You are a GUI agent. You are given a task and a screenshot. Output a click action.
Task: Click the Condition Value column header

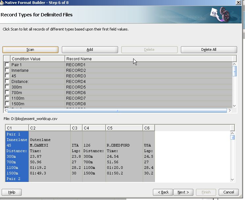click(x=37, y=59)
